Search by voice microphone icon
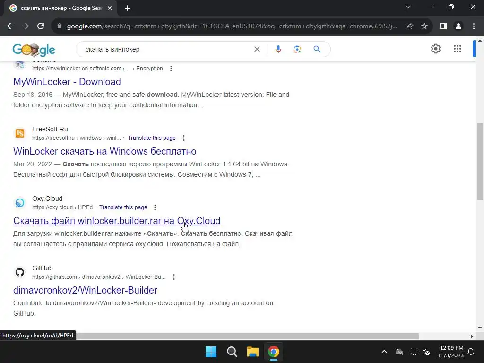The height and width of the screenshot is (363, 484). pyautogui.click(x=278, y=49)
